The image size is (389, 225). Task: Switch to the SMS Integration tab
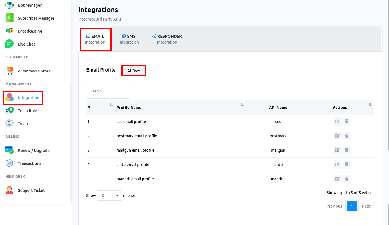pos(129,39)
